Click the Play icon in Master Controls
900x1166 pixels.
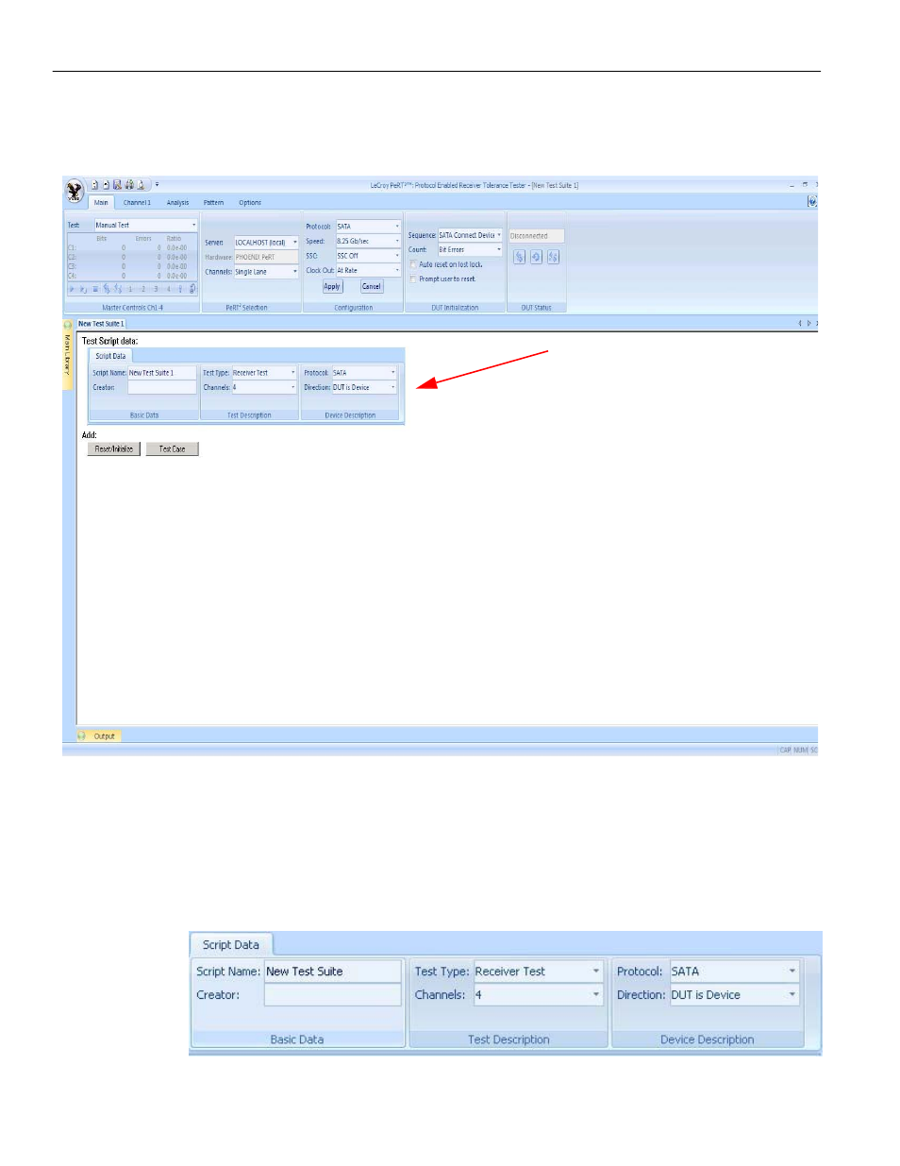coord(73,289)
